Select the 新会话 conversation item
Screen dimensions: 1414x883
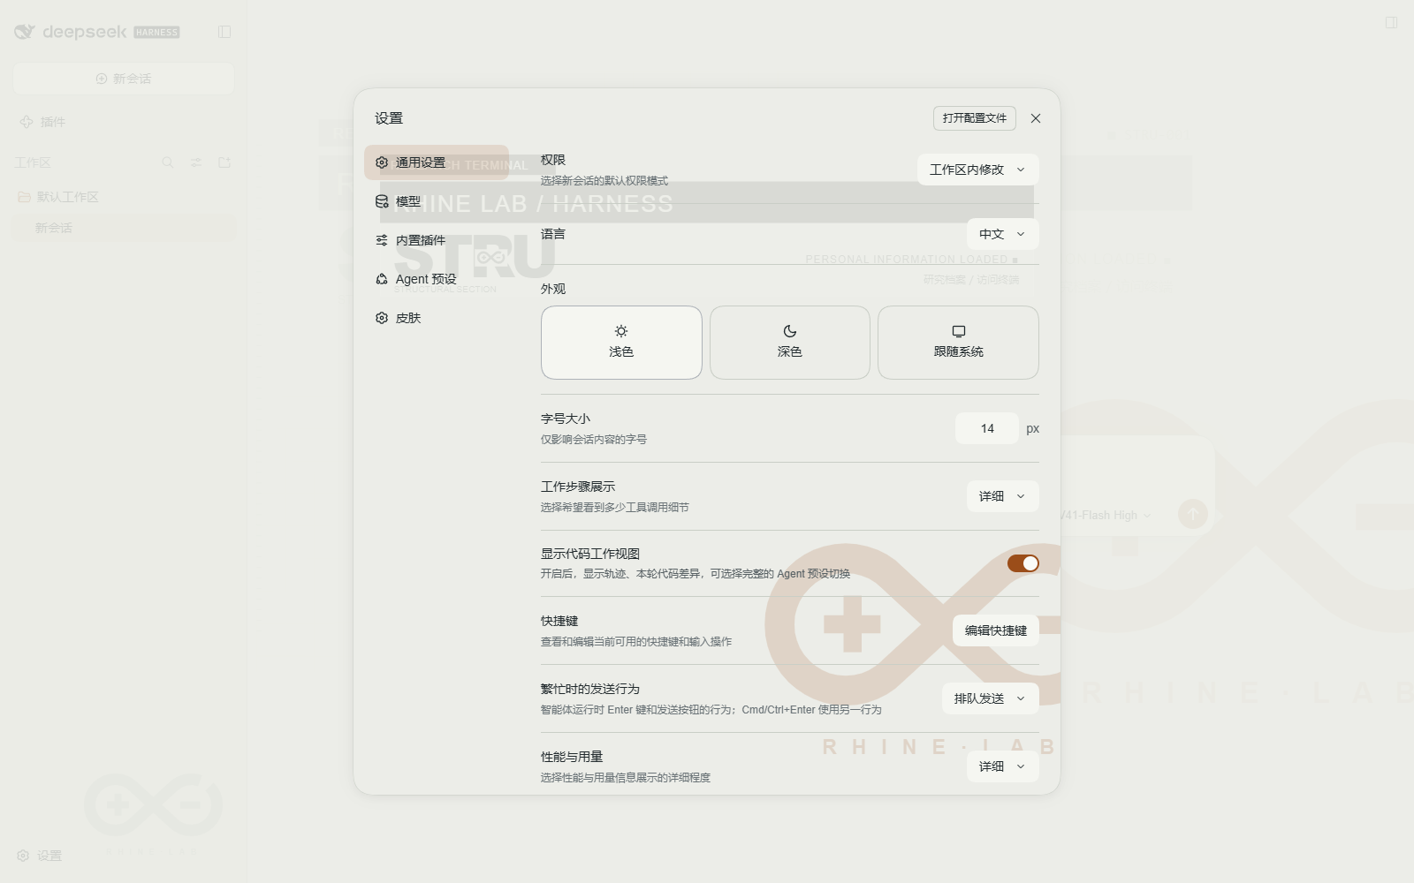tap(124, 228)
